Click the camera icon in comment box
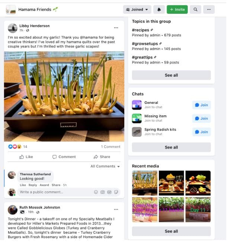 (x=103, y=192)
